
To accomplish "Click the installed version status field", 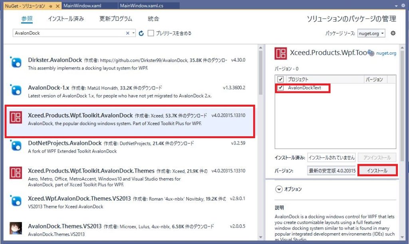I will 331,157.
